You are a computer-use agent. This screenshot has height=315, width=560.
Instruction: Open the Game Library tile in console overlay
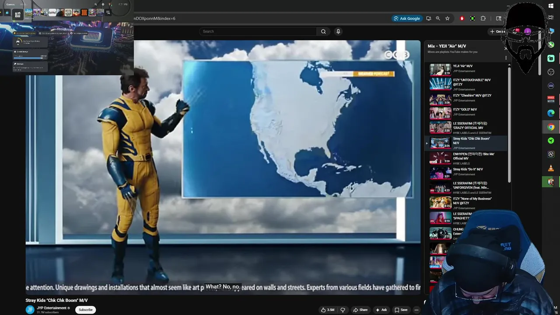[17, 14]
